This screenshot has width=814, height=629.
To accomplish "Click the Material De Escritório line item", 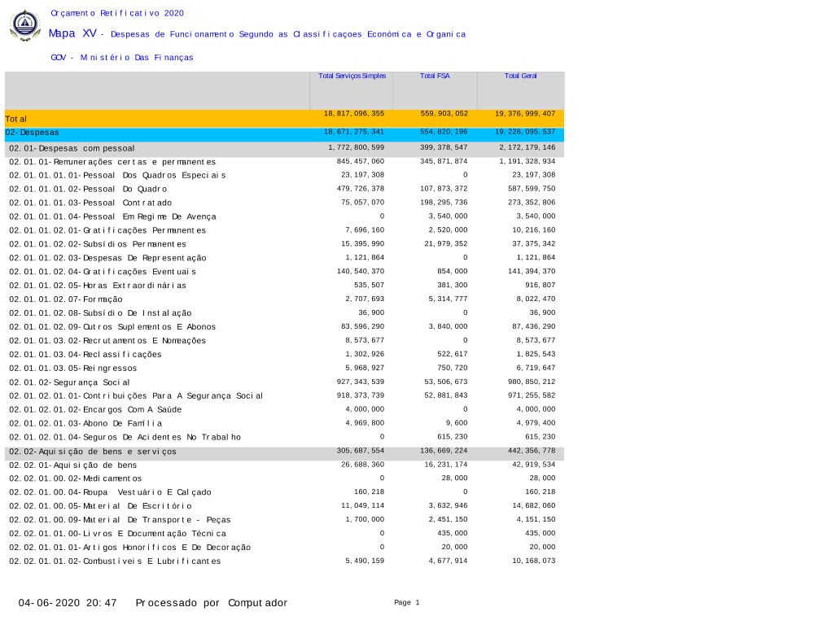I will (x=100, y=506).
